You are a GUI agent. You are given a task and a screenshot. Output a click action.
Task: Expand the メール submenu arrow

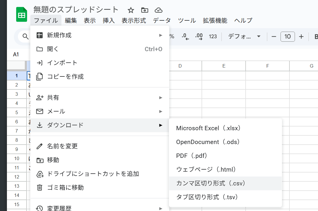(x=161, y=112)
